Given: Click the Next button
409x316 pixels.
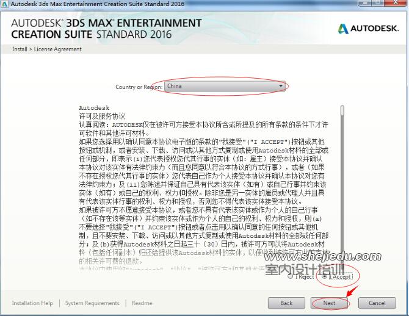Looking at the screenshot, I should 330,303.
